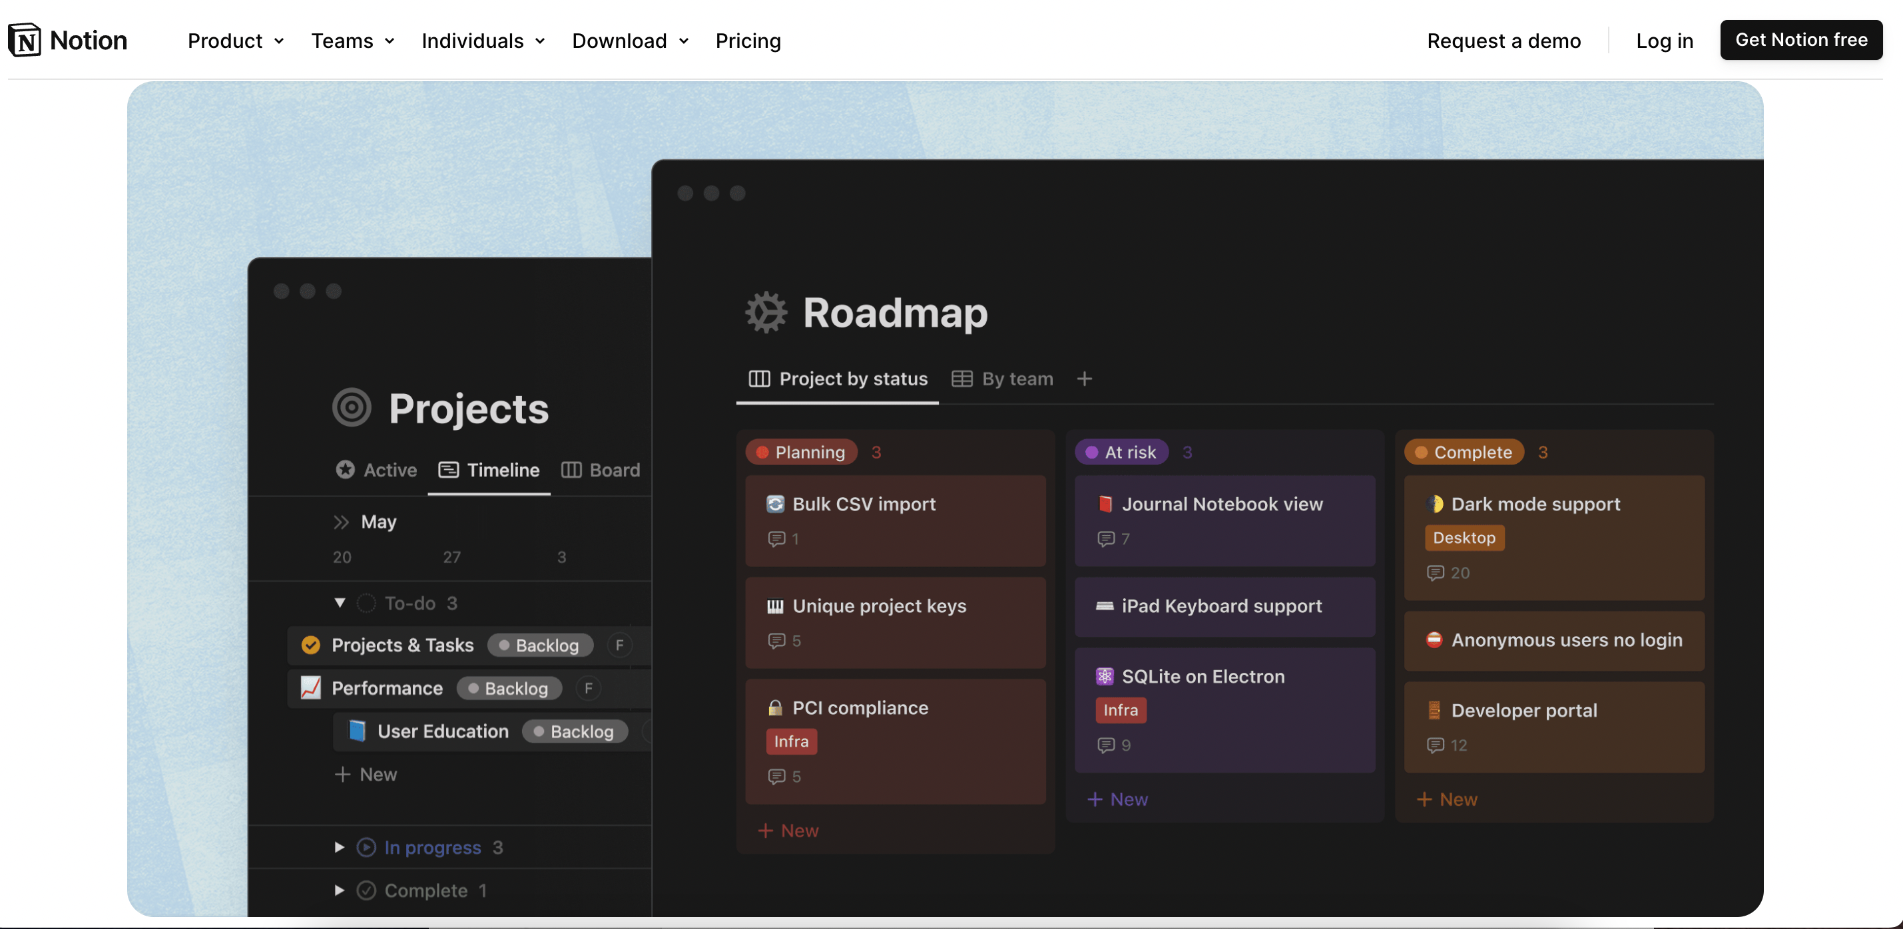
Task: Click the In progress play-circle status icon
Action: (x=366, y=848)
